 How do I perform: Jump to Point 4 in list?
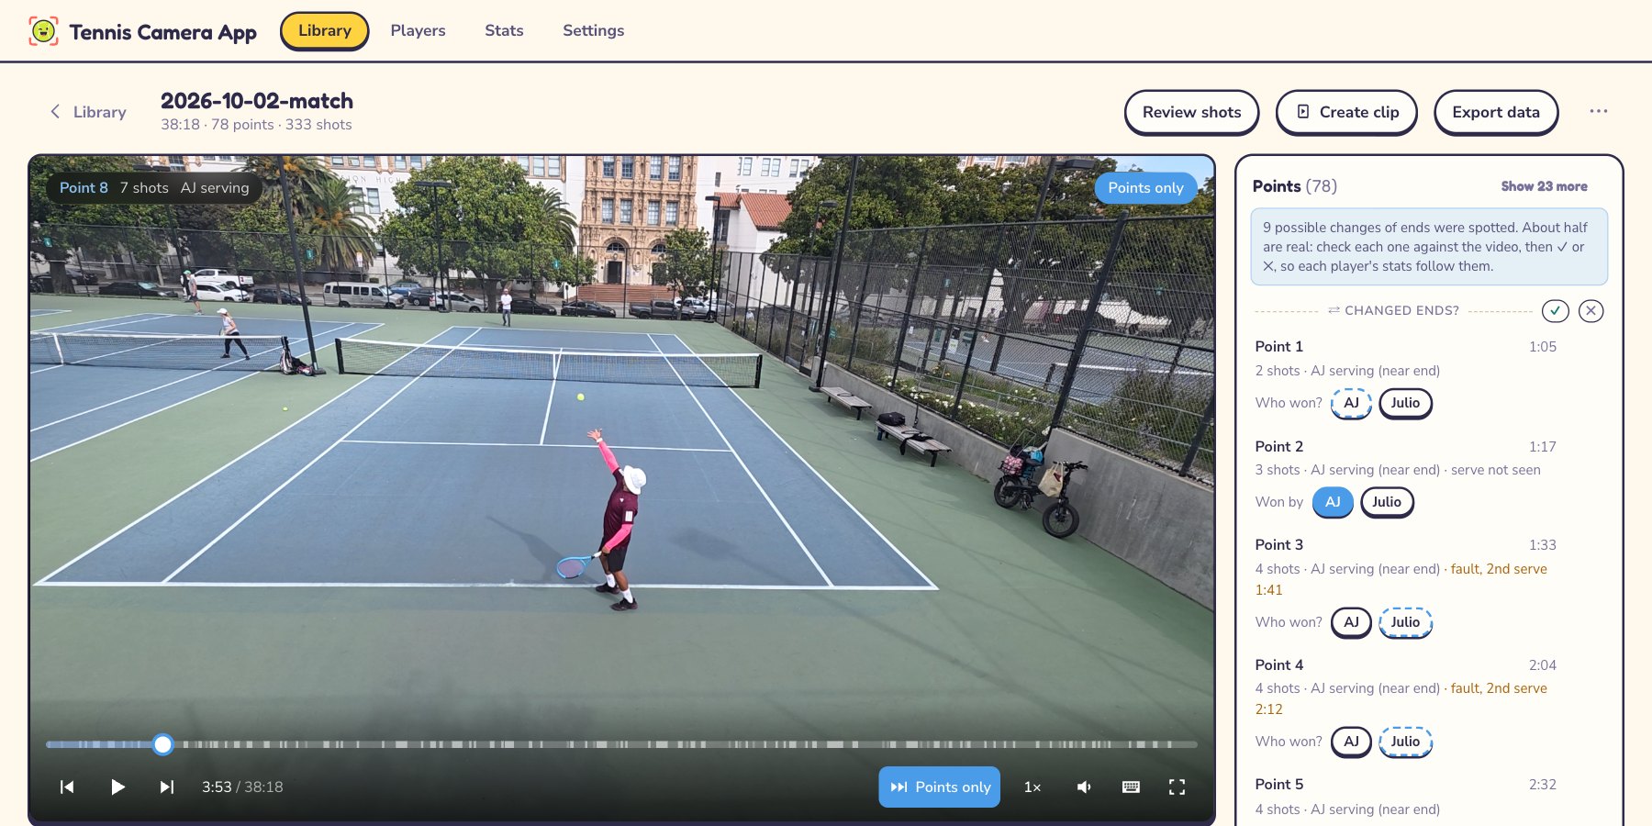[1278, 664]
